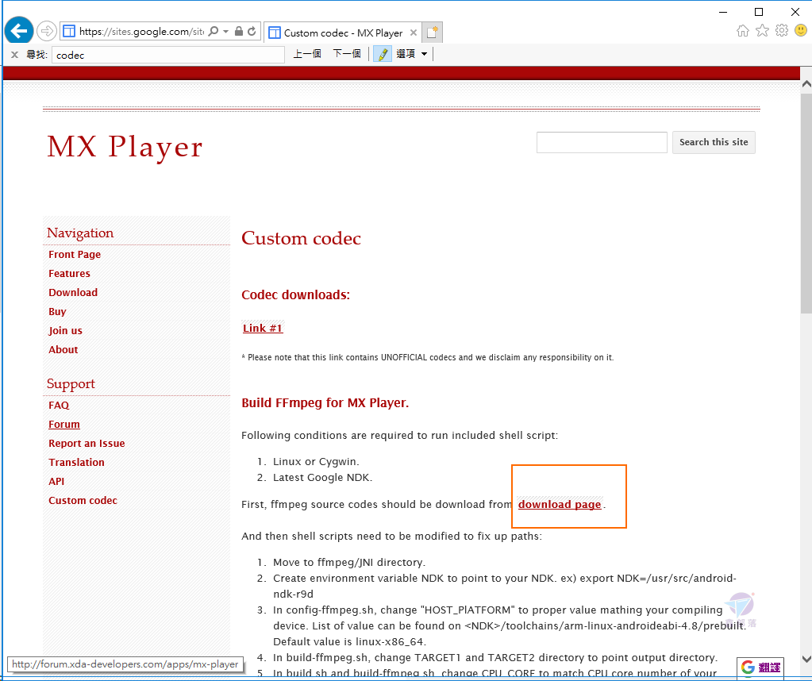Click the scrollbar up arrow
812x681 pixels.
(x=806, y=83)
